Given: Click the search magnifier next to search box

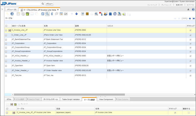Looking at the screenshot, I should (x=43, y=4).
